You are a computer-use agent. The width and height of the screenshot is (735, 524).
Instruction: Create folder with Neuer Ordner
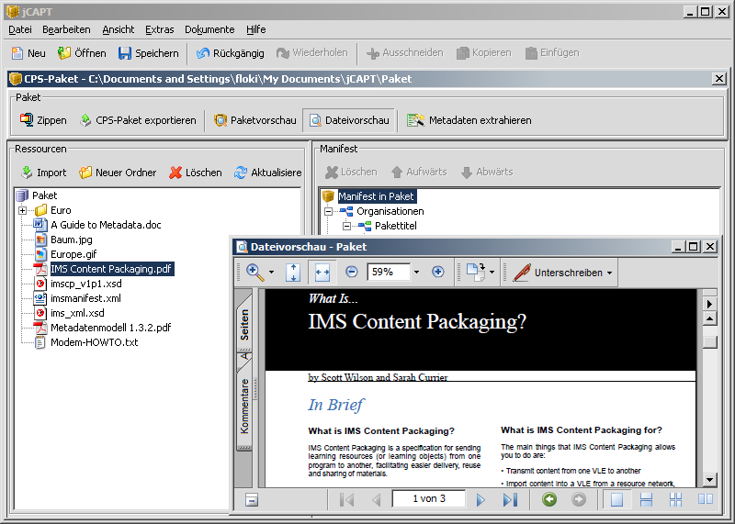[118, 173]
